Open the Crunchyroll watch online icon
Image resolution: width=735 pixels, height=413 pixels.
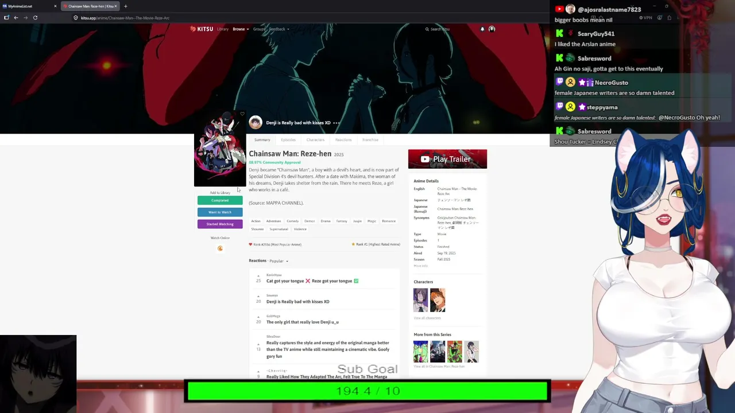pos(220,248)
